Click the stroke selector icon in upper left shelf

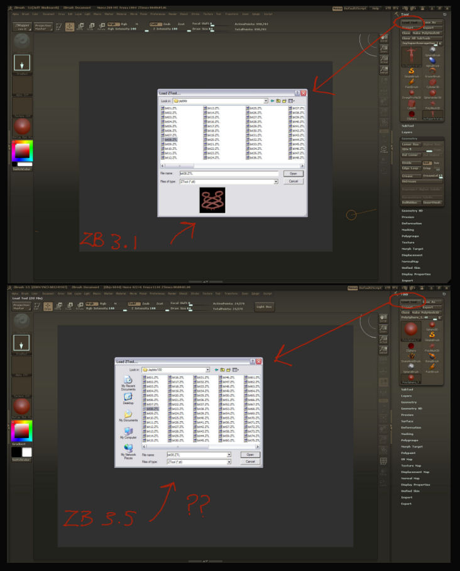(22, 63)
